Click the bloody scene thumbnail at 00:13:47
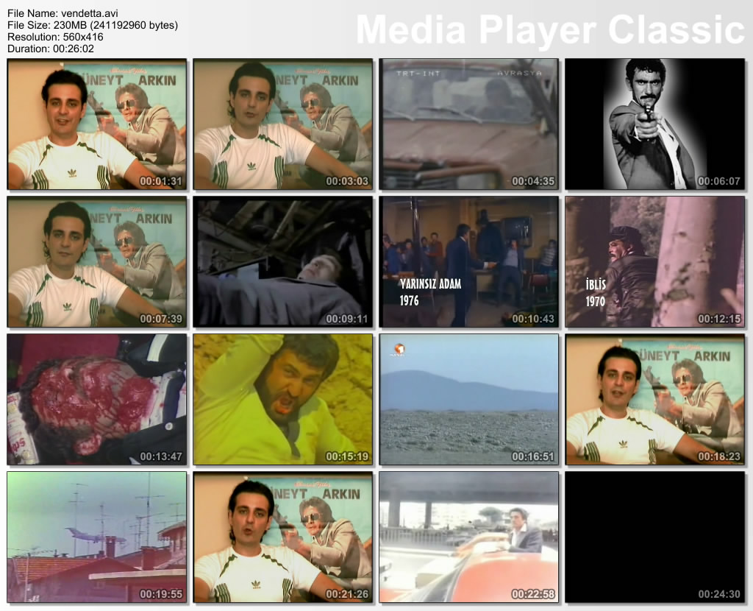 click(x=97, y=400)
